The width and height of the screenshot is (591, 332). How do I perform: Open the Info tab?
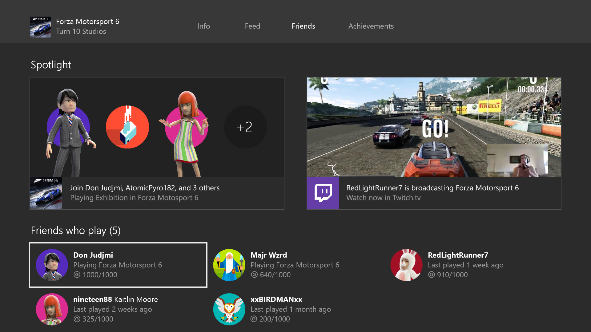[203, 26]
